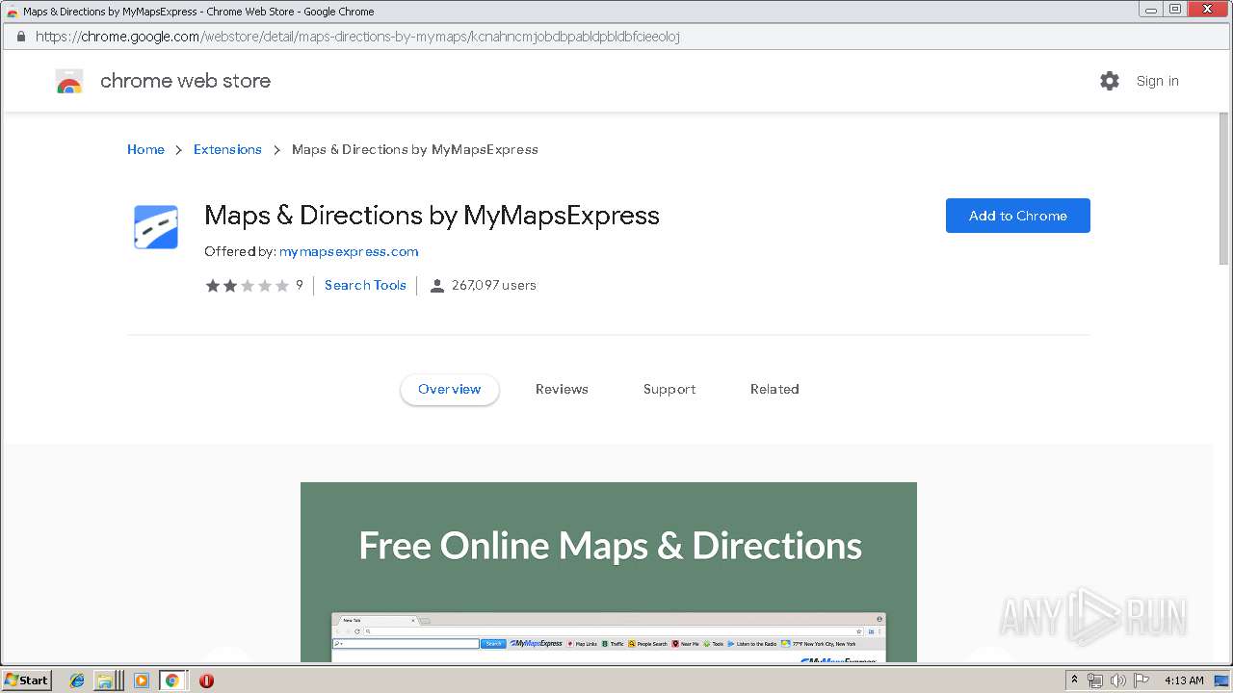Open the mymapsexpress.com offered-by link
1233x693 pixels.
click(349, 252)
